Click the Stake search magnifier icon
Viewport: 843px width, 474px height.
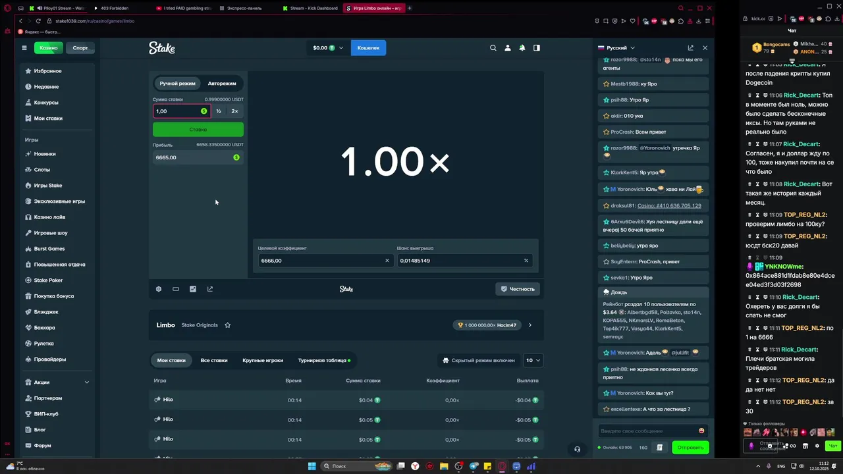tap(493, 47)
